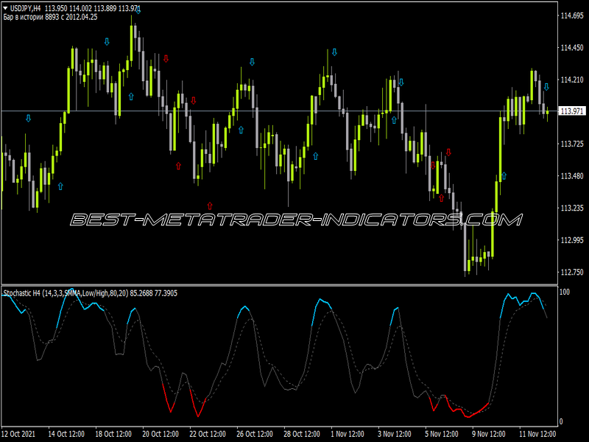Click the 113.725 price scale label
The width and height of the screenshot is (589, 442).
point(572,144)
